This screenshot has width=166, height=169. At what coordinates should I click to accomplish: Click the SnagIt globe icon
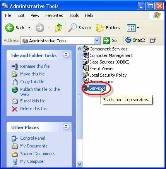point(128,40)
